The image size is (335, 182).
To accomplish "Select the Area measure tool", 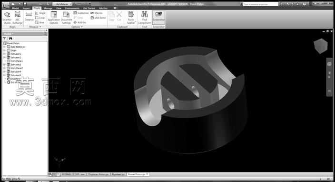I will point(40,22).
